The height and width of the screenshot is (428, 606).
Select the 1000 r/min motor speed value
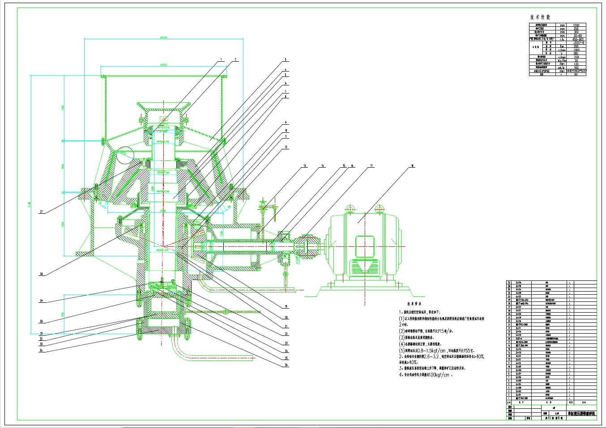click(576, 50)
